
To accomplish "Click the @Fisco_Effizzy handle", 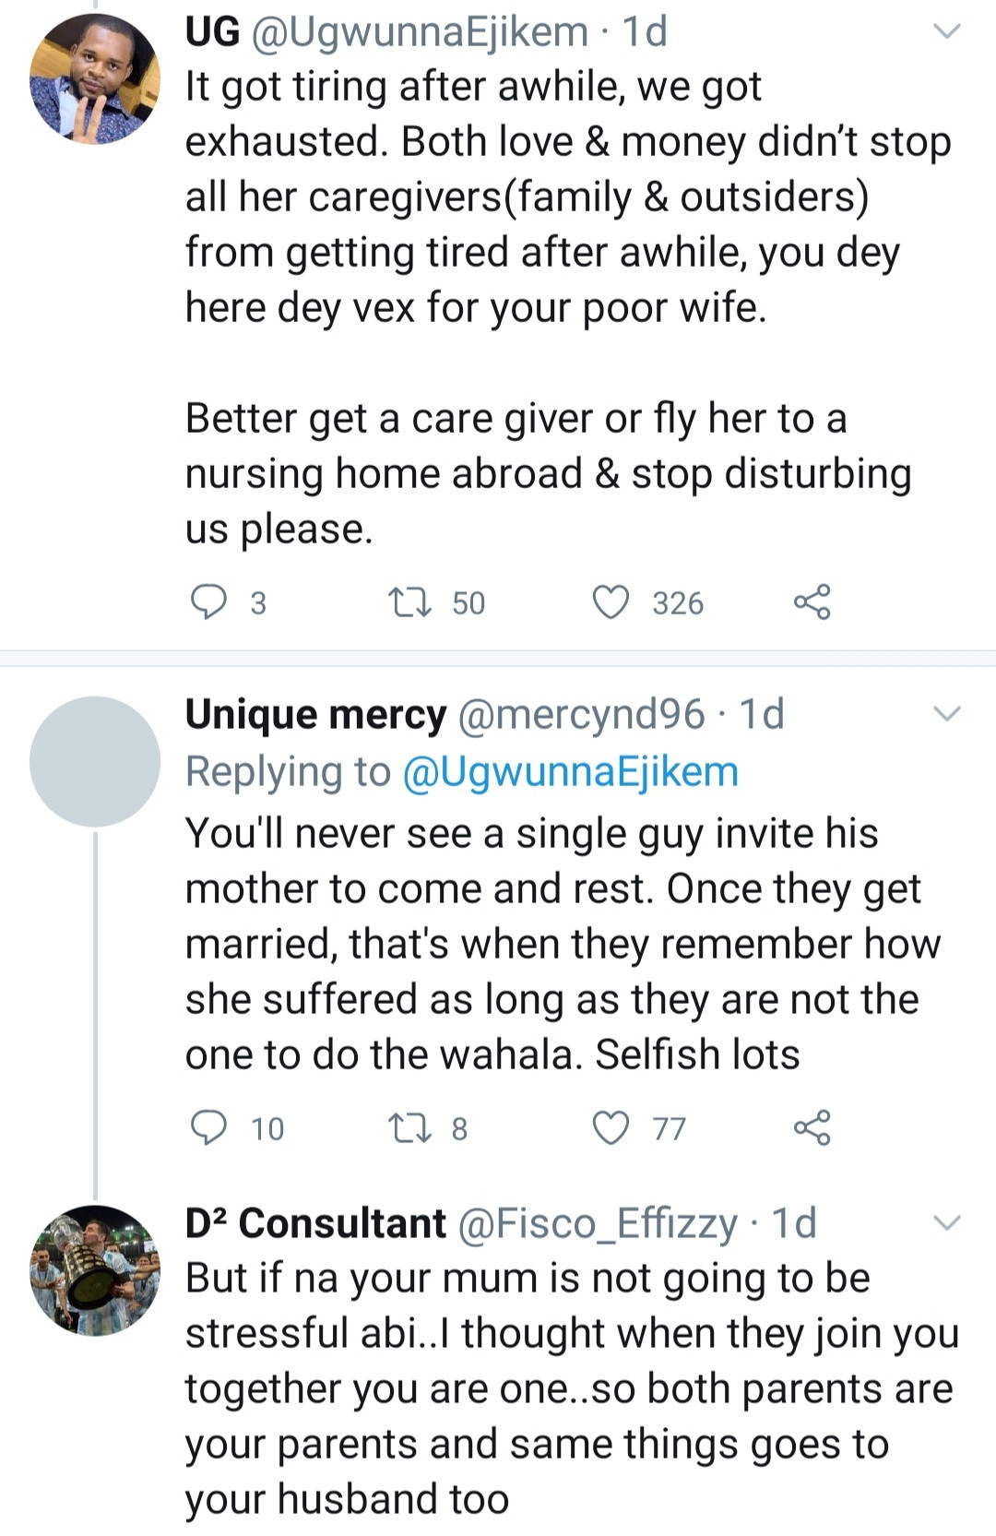I will [x=598, y=1224].
